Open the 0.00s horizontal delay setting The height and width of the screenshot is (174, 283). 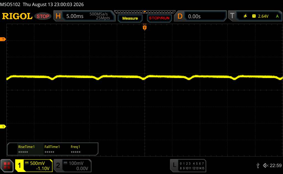tap(194, 16)
